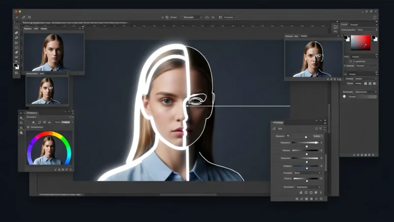Click the horizontal scrollbar below the main canvas
This screenshot has width=394, height=222.
click(188, 194)
